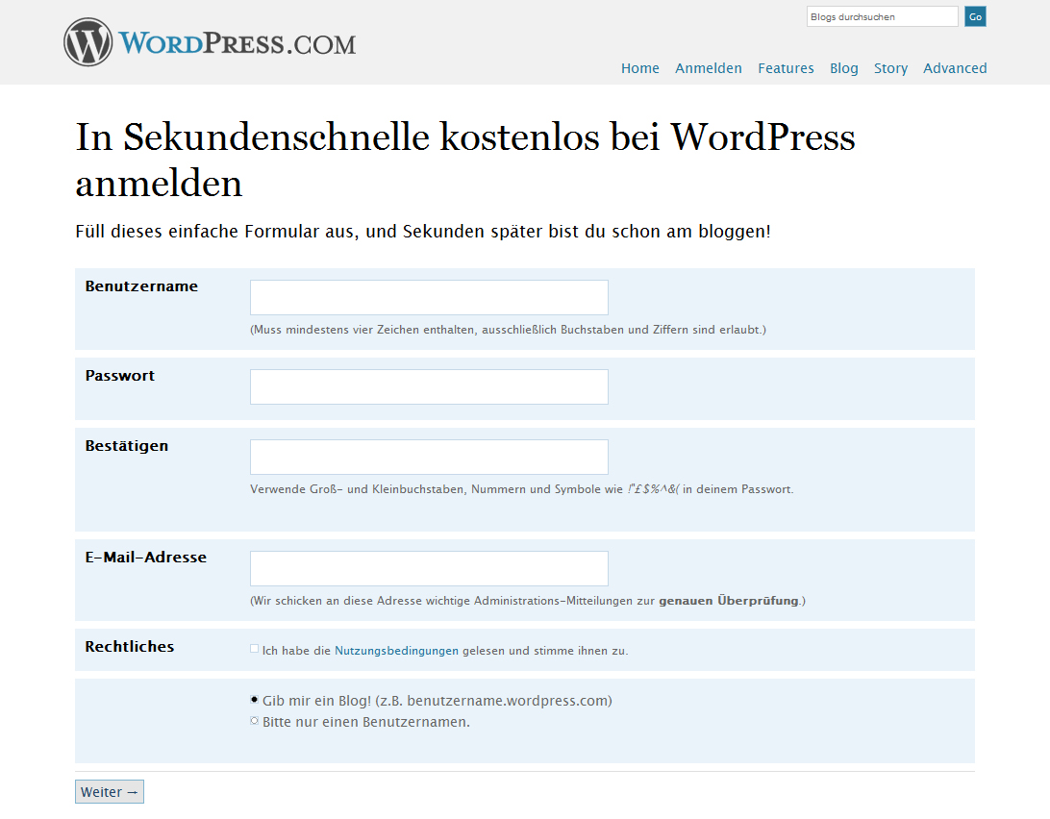Select 'Bitte nur einen Benutzernamen' option

pyautogui.click(x=255, y=721)
